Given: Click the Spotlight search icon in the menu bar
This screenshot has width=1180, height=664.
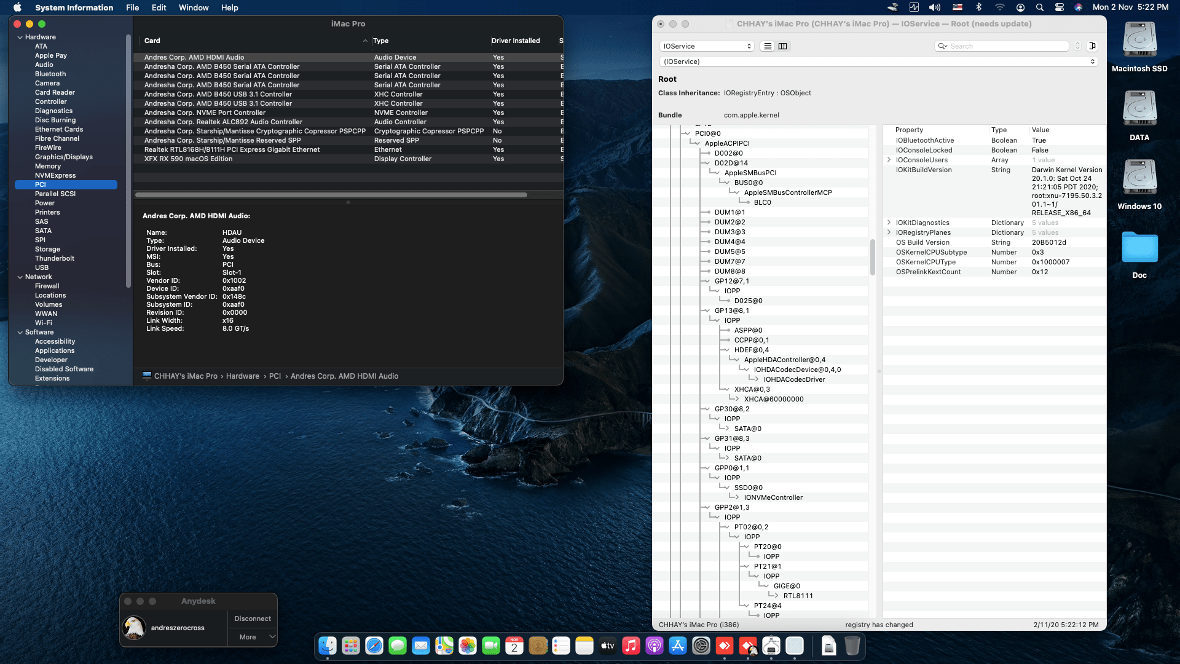Looking at the screenshot, I should pyautogui.click(x=1039, y=7).
